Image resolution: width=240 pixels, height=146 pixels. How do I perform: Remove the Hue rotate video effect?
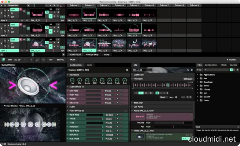click(121, 139)
